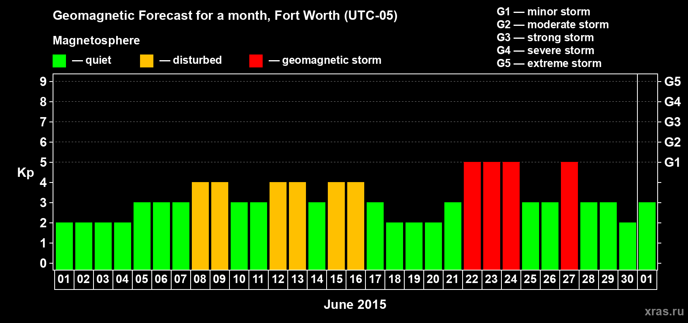Click the orange bar for day 12
This screenshot has width=688, height=323.
(278, 226)
